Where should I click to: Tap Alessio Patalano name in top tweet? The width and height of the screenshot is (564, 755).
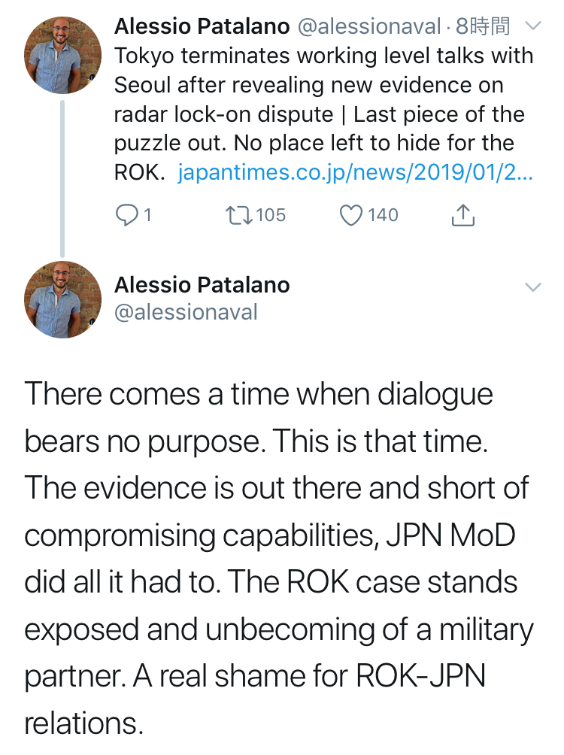point(202,27)
